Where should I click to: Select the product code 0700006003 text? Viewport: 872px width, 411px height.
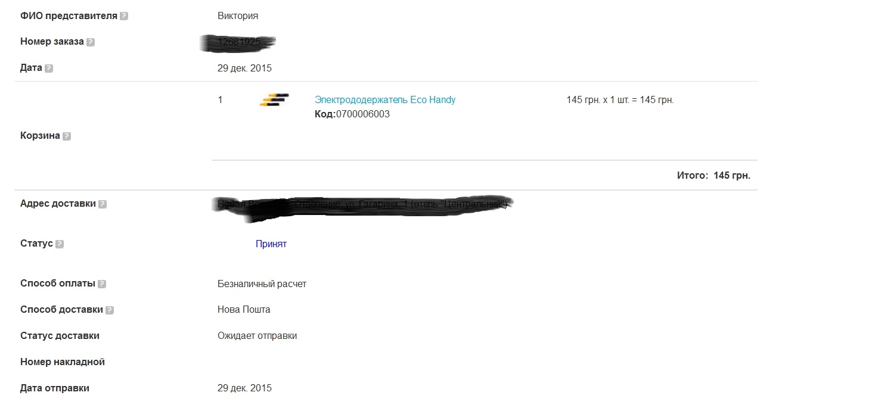(363, 114)
